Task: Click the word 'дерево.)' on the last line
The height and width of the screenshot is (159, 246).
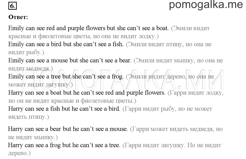Action: [19, 153]
